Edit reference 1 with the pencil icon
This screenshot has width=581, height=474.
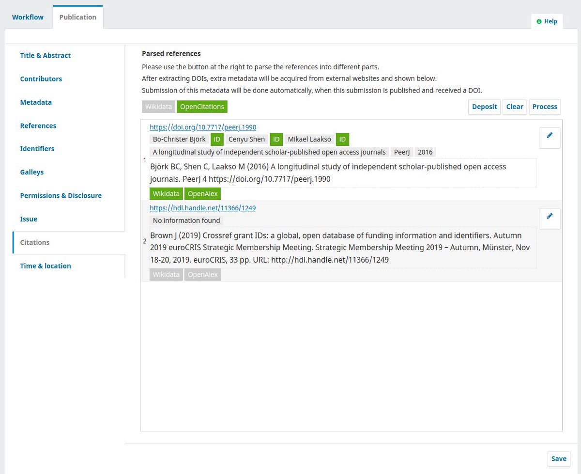pos(550,138)
